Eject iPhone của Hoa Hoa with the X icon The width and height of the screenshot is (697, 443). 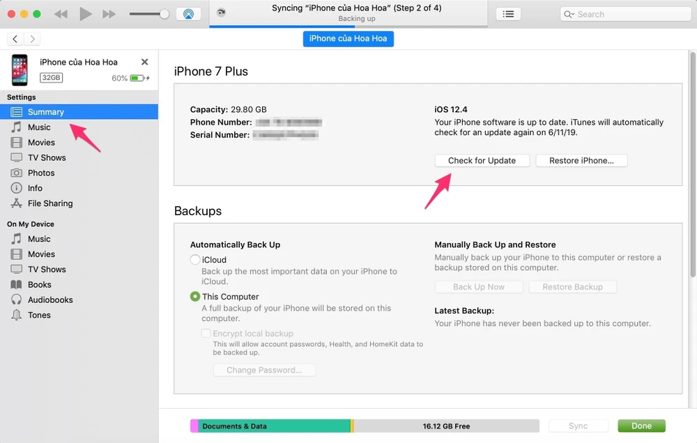(x=144, y=62)
